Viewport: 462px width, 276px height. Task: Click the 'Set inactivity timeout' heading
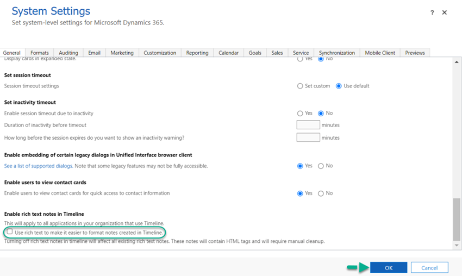(x=30, y=102)
